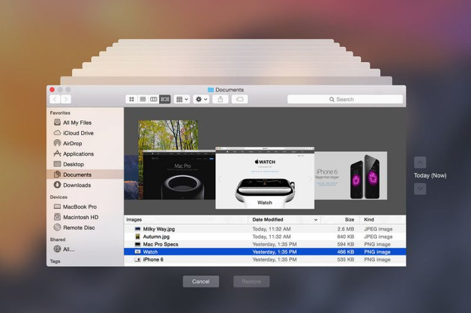Go to older backup with up arrow
Screen dimensions: 471x313
click(420, 162)
